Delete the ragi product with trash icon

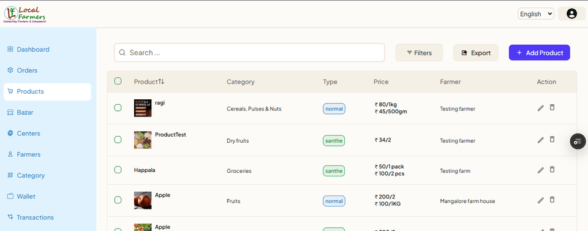click(552, 107)
